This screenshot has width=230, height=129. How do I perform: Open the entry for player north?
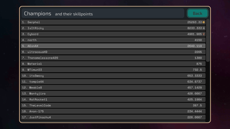[x=113, y=40]
